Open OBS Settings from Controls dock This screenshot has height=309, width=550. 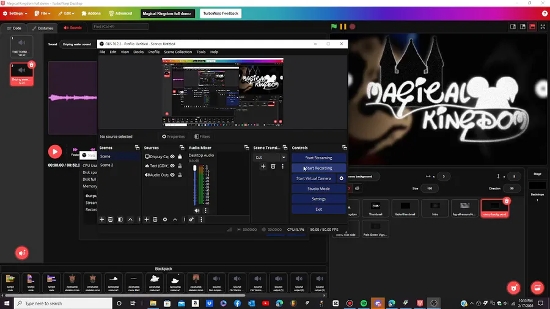point(318,199)
